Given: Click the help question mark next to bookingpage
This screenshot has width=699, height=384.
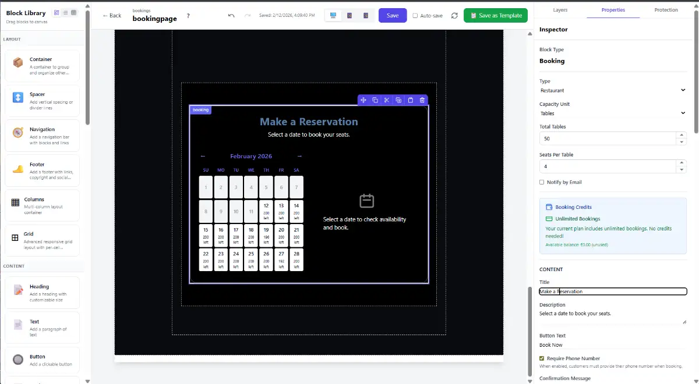Looking at the screenshot, I should [x=188, y=16].
